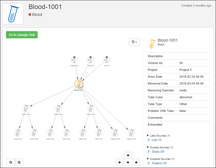Open the Study-89 source link
This screenshot has width=216, height=168.
click(x=158, y=152)
